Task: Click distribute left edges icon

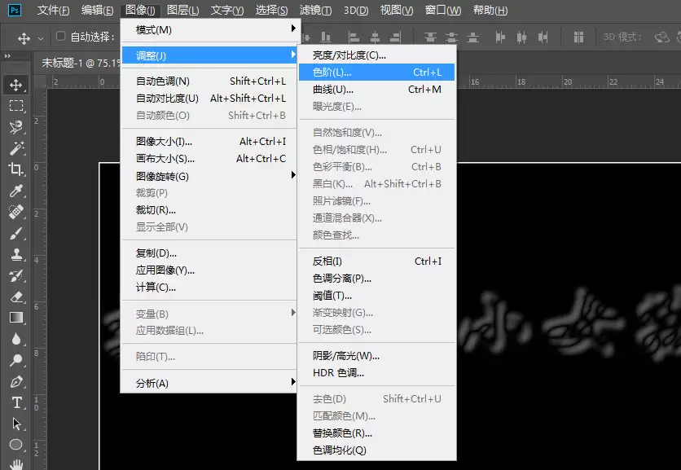Action: (500, 37)
